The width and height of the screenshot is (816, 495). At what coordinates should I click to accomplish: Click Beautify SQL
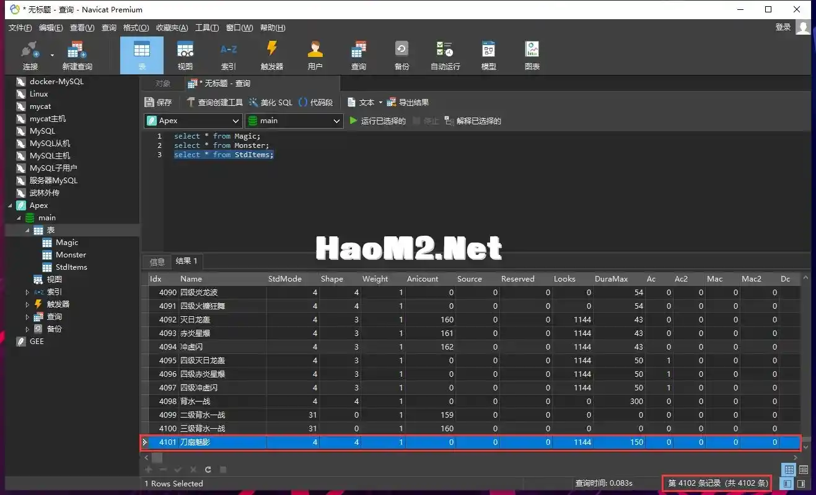coord(270,102)
